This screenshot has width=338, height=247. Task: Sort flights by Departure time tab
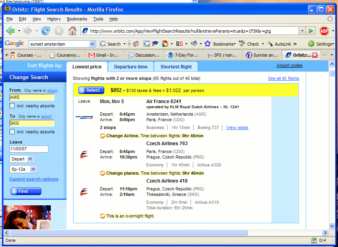point(131,67)
